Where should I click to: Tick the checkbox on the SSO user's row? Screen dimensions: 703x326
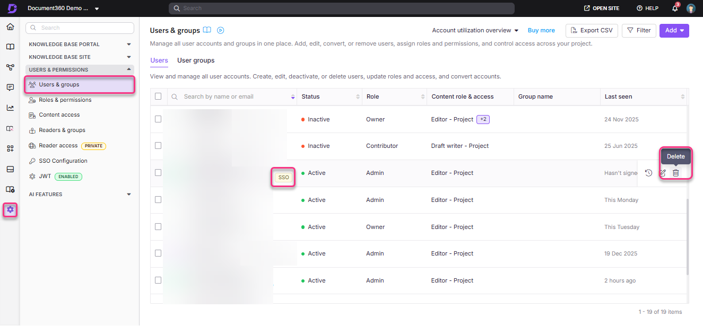[157, 173]
